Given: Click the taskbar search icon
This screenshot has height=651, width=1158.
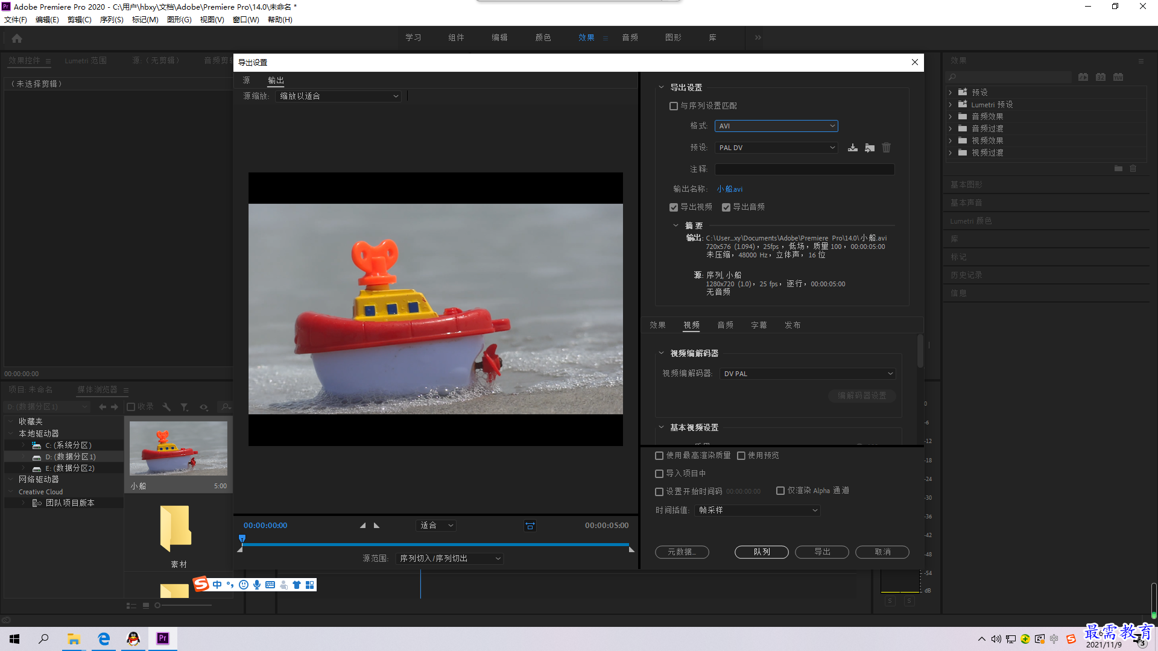Looking at the screenshot, I should click(x=43, y=638).
